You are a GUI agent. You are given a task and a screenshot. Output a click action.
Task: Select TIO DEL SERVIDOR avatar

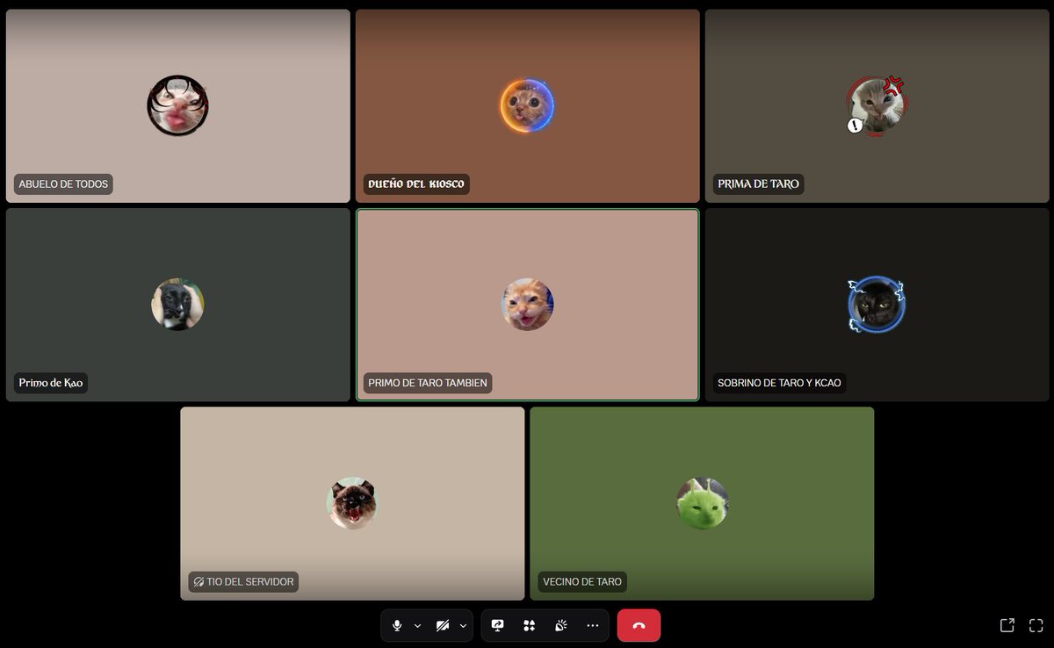pos(352,503)
